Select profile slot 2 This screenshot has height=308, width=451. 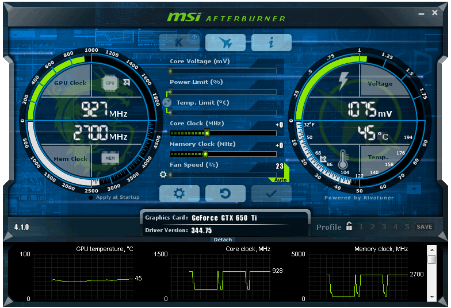(373, 227)
